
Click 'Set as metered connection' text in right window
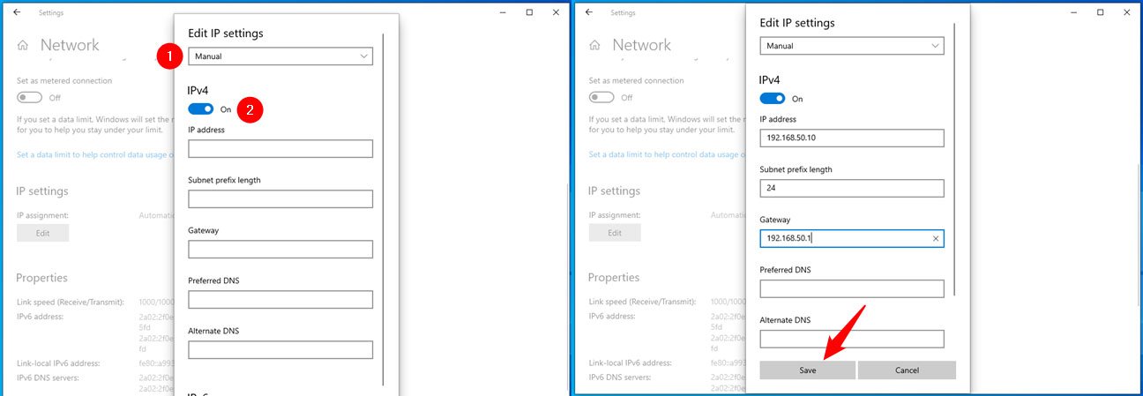637,80
